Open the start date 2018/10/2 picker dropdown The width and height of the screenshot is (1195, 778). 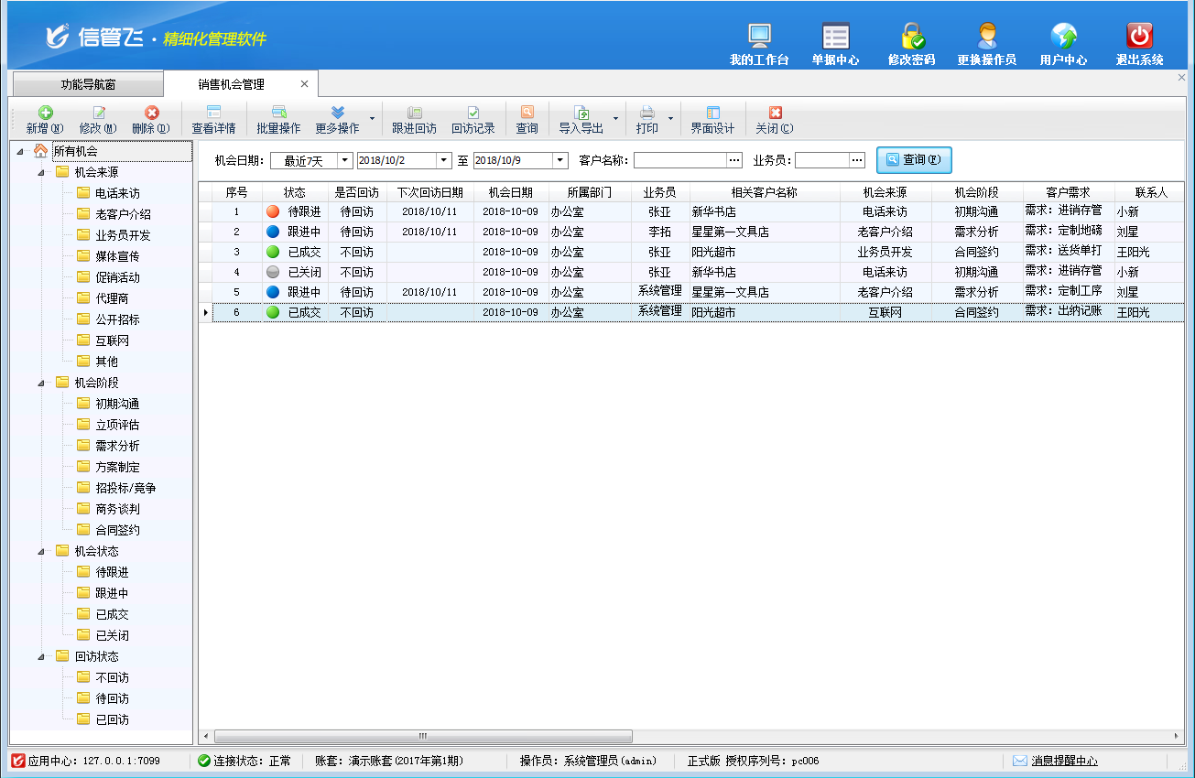coord(444,160)
